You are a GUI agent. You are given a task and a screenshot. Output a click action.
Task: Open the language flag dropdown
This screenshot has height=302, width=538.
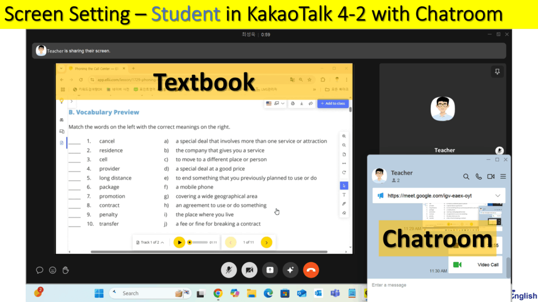tap(275, 103)
